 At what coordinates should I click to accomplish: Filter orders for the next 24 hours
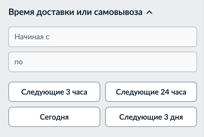tap(151, 92)
